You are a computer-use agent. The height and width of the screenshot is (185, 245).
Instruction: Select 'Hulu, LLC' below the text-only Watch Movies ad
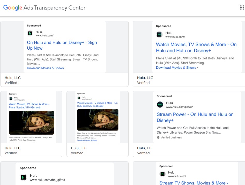click(x=145, y=78)
